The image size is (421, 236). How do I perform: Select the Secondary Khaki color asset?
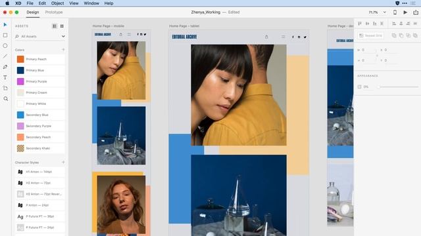coord(40,148)
